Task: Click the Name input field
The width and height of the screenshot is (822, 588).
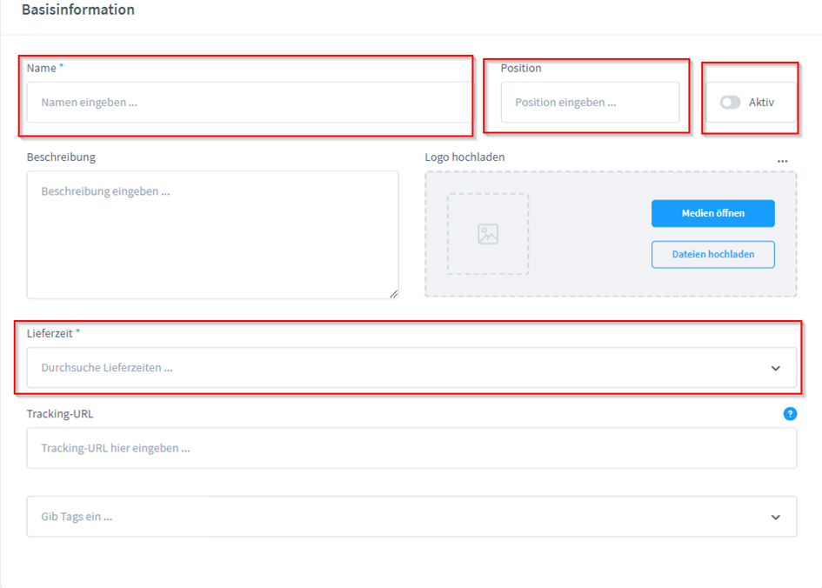Action: 248,103
